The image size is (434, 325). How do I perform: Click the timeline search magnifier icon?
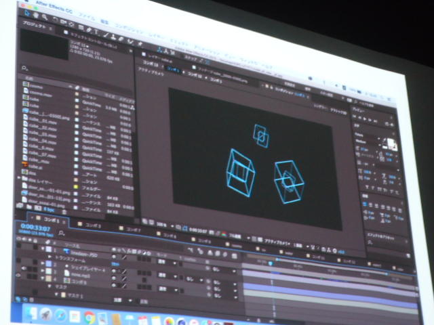62,234
